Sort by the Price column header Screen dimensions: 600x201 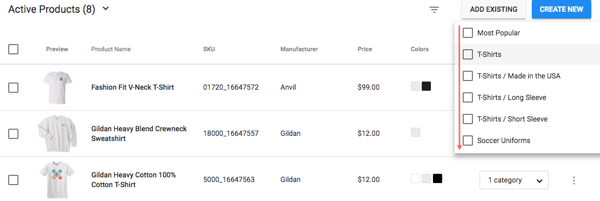tap(365, 49)
